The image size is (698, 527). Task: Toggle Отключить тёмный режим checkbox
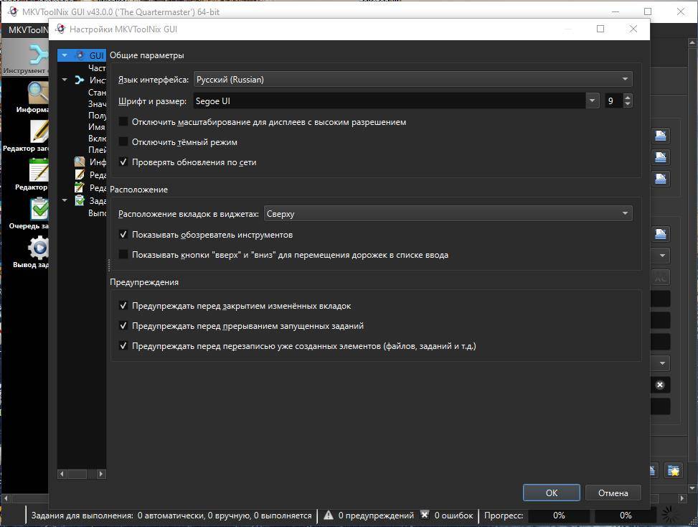click(x=123, y=141)
